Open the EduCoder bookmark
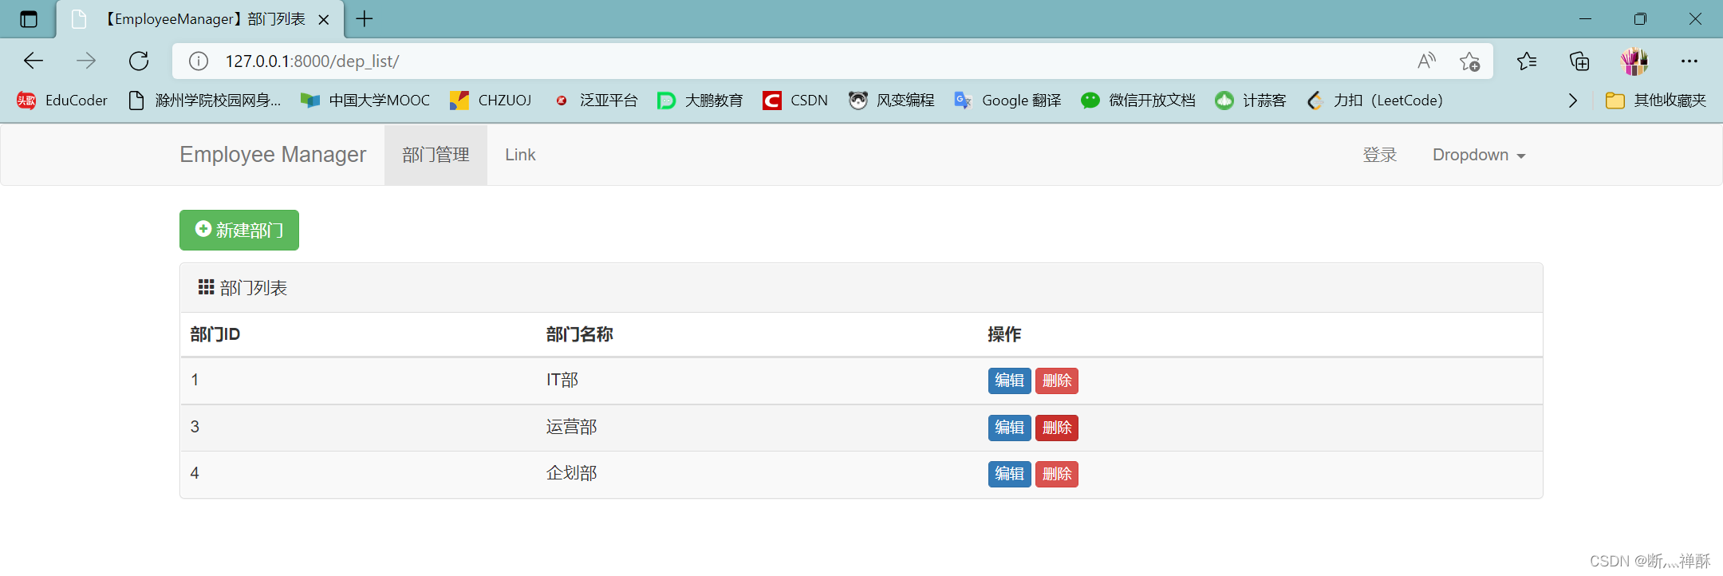 click(x=62, y=101)
